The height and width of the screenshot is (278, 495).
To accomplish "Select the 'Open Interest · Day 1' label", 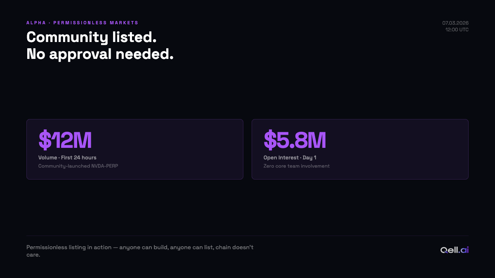I will 290,157.
